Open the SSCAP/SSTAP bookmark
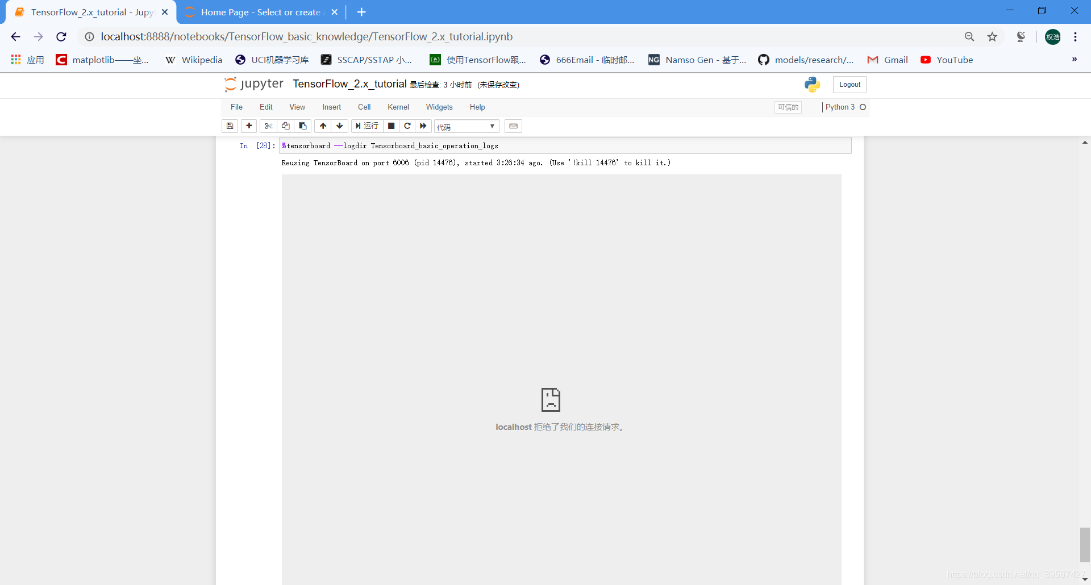This screenshot has height=585, width=1091. pyautogui.click(x=367, y=60)
